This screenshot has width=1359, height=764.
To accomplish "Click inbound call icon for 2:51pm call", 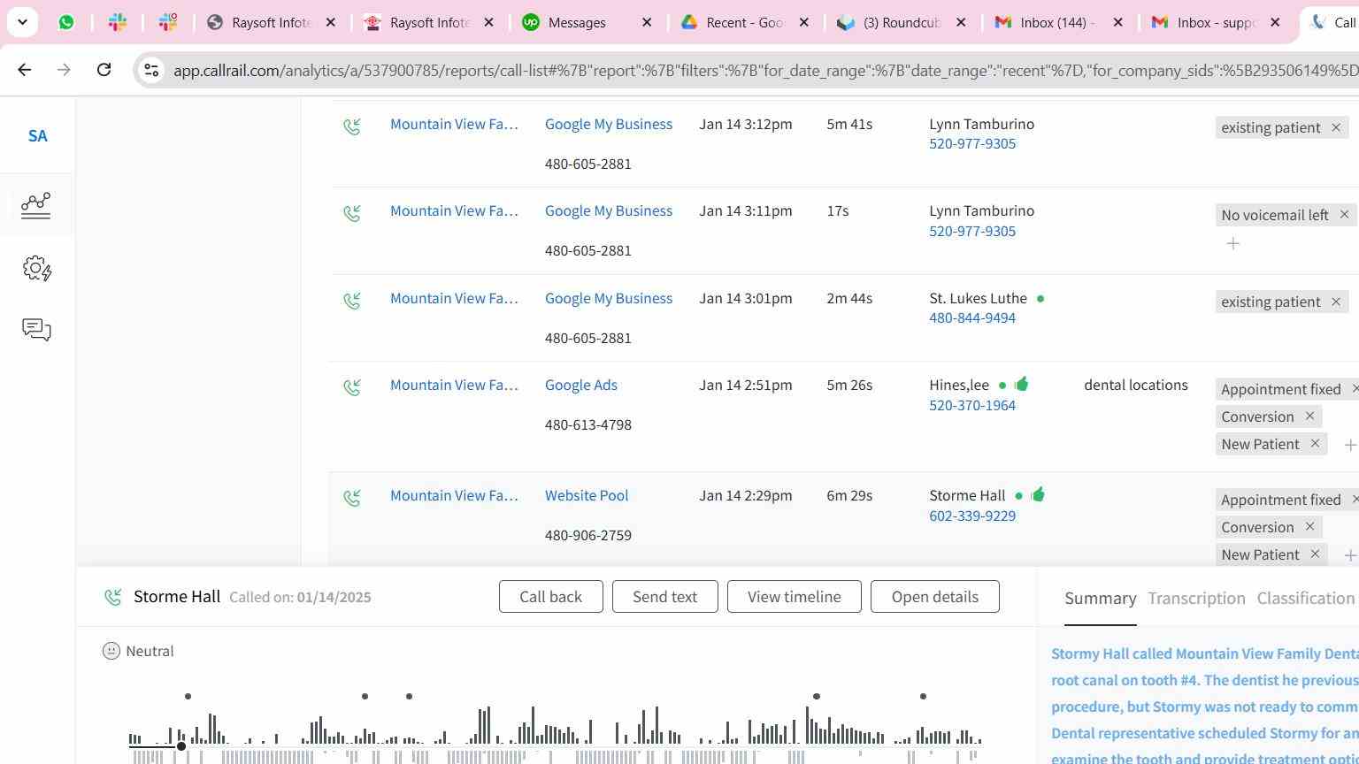I will click(x=352, y=388).
